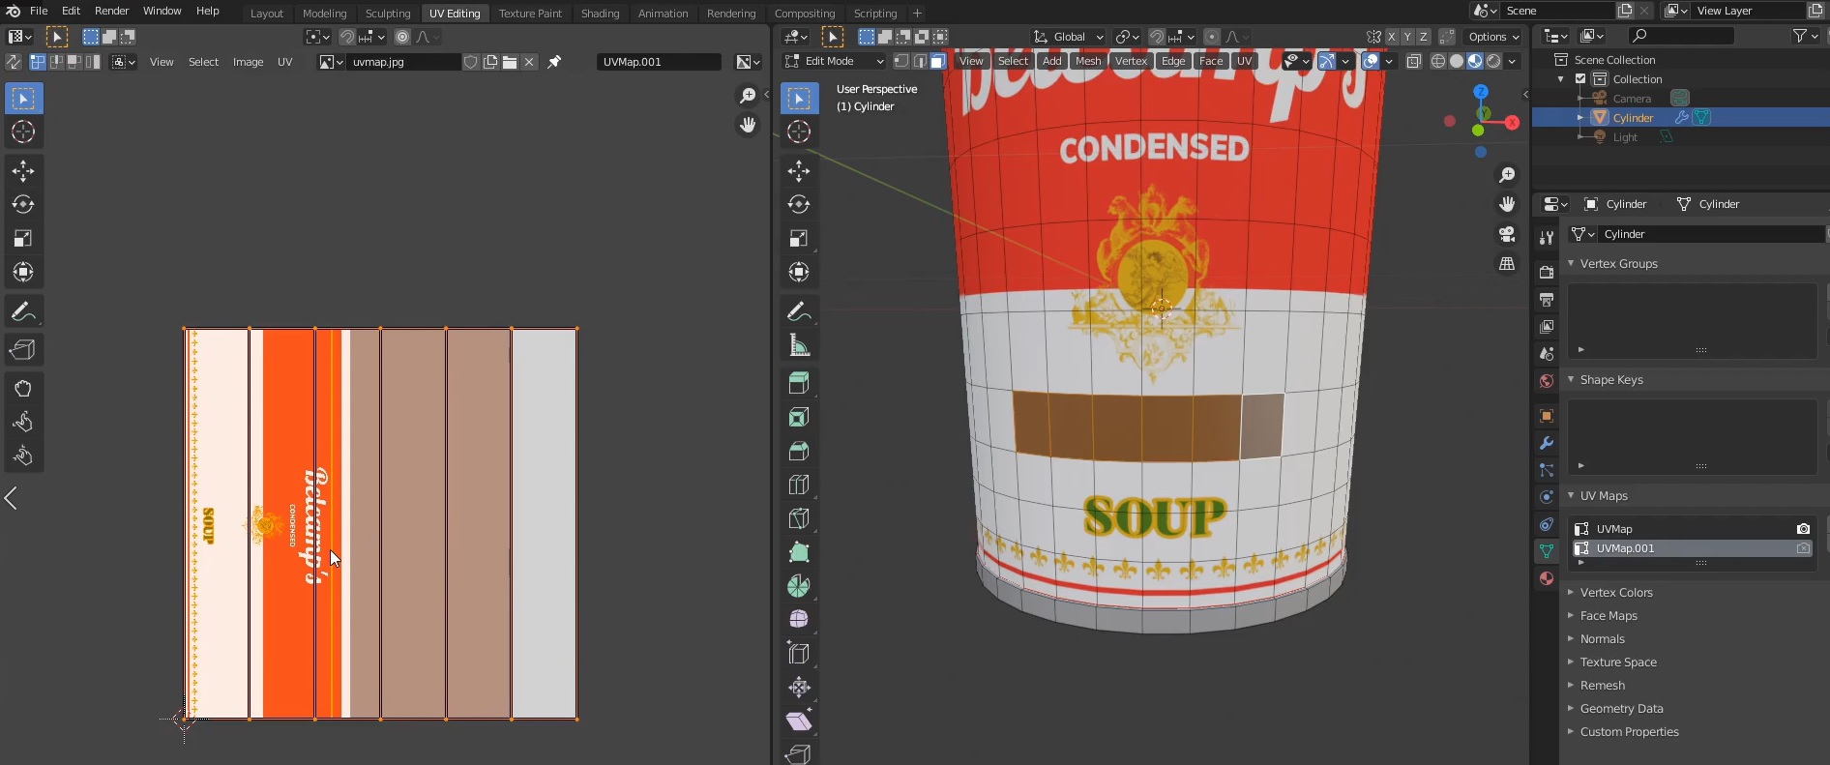Viewport: 1830px width, 765px height.
Task: Open the Options dropdown in viewport header
Action: coord(1493,37)
